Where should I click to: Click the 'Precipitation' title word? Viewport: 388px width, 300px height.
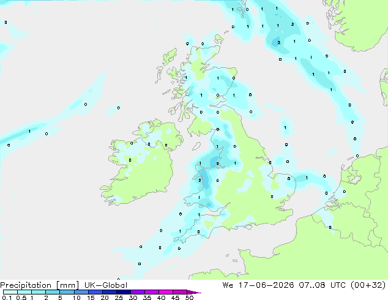pyautogui.click(x=26, y=285)
